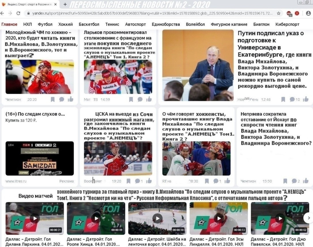Bookmark the хоккеисты article from 08:30
The width and height of the screenshot is (313, 247).
[207, 181]
